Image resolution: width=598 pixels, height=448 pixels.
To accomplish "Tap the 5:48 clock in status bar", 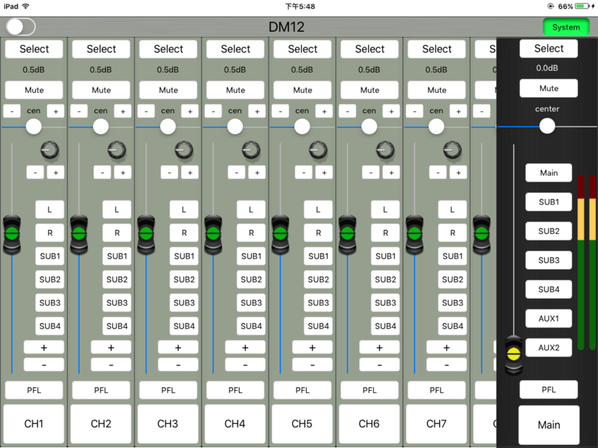I will tap(300, 6).
